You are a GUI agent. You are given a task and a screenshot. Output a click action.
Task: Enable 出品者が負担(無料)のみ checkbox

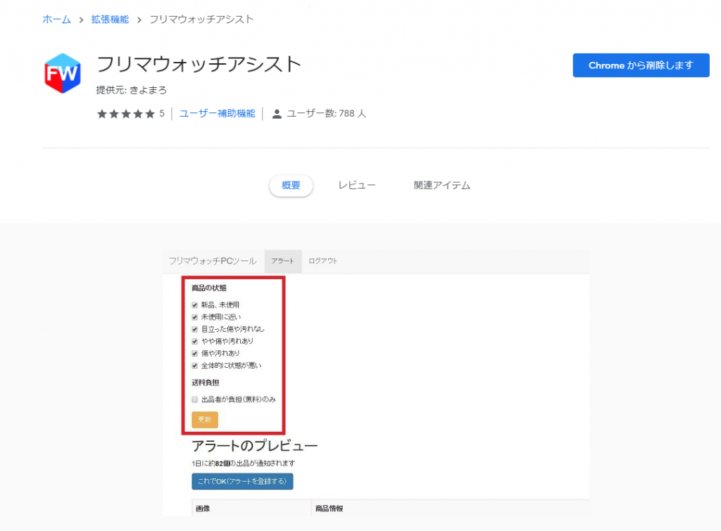pos(195,399)
